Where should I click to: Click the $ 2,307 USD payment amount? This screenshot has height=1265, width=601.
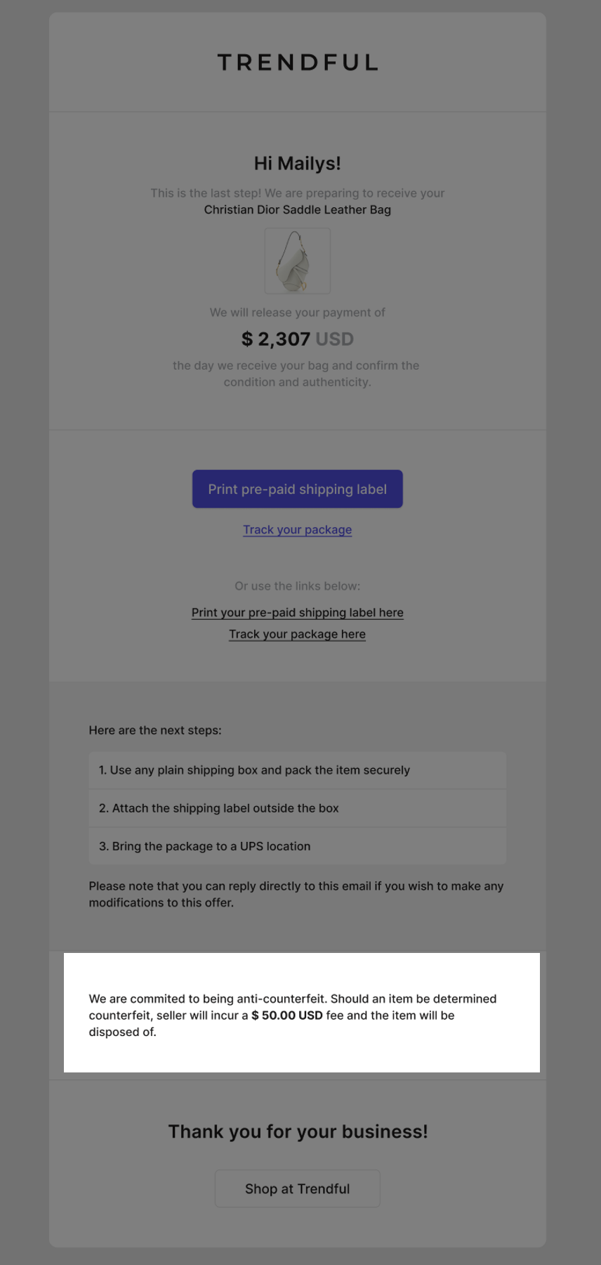(298, 339)
